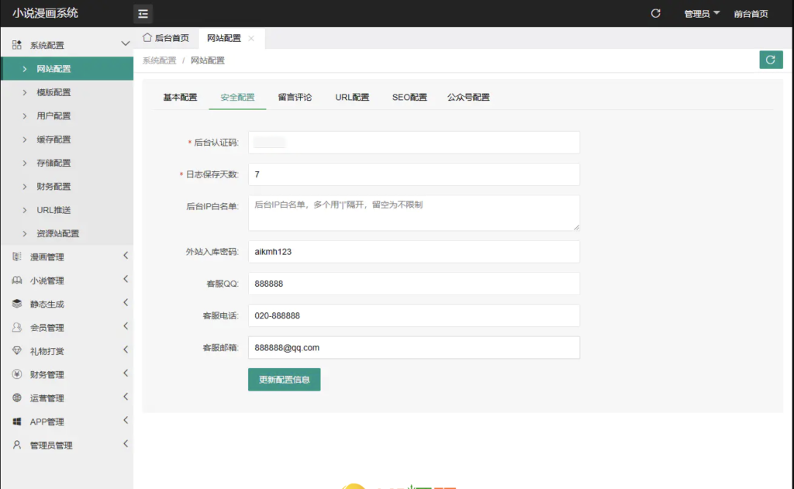Click the refresh icon in top header
Viewport: 794px width, 489px height.
point(655,14)
